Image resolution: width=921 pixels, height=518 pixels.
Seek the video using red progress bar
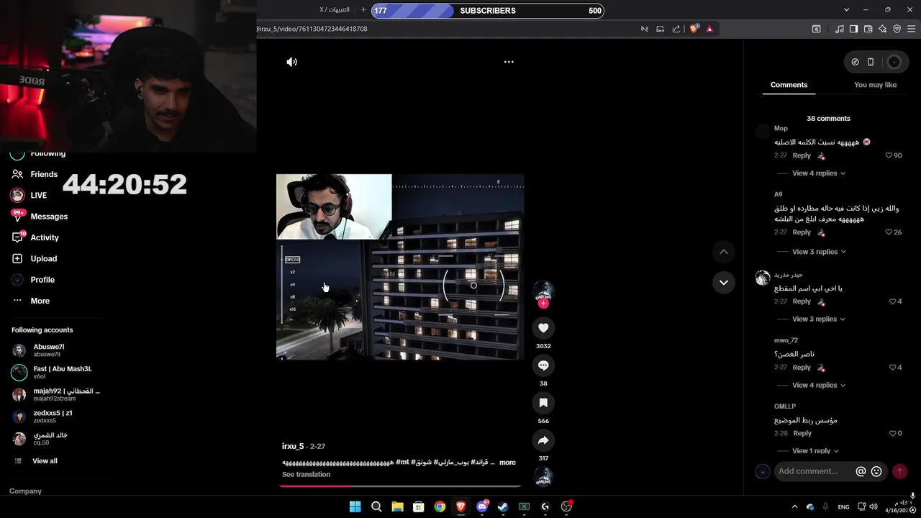click(x=400, y=486)
